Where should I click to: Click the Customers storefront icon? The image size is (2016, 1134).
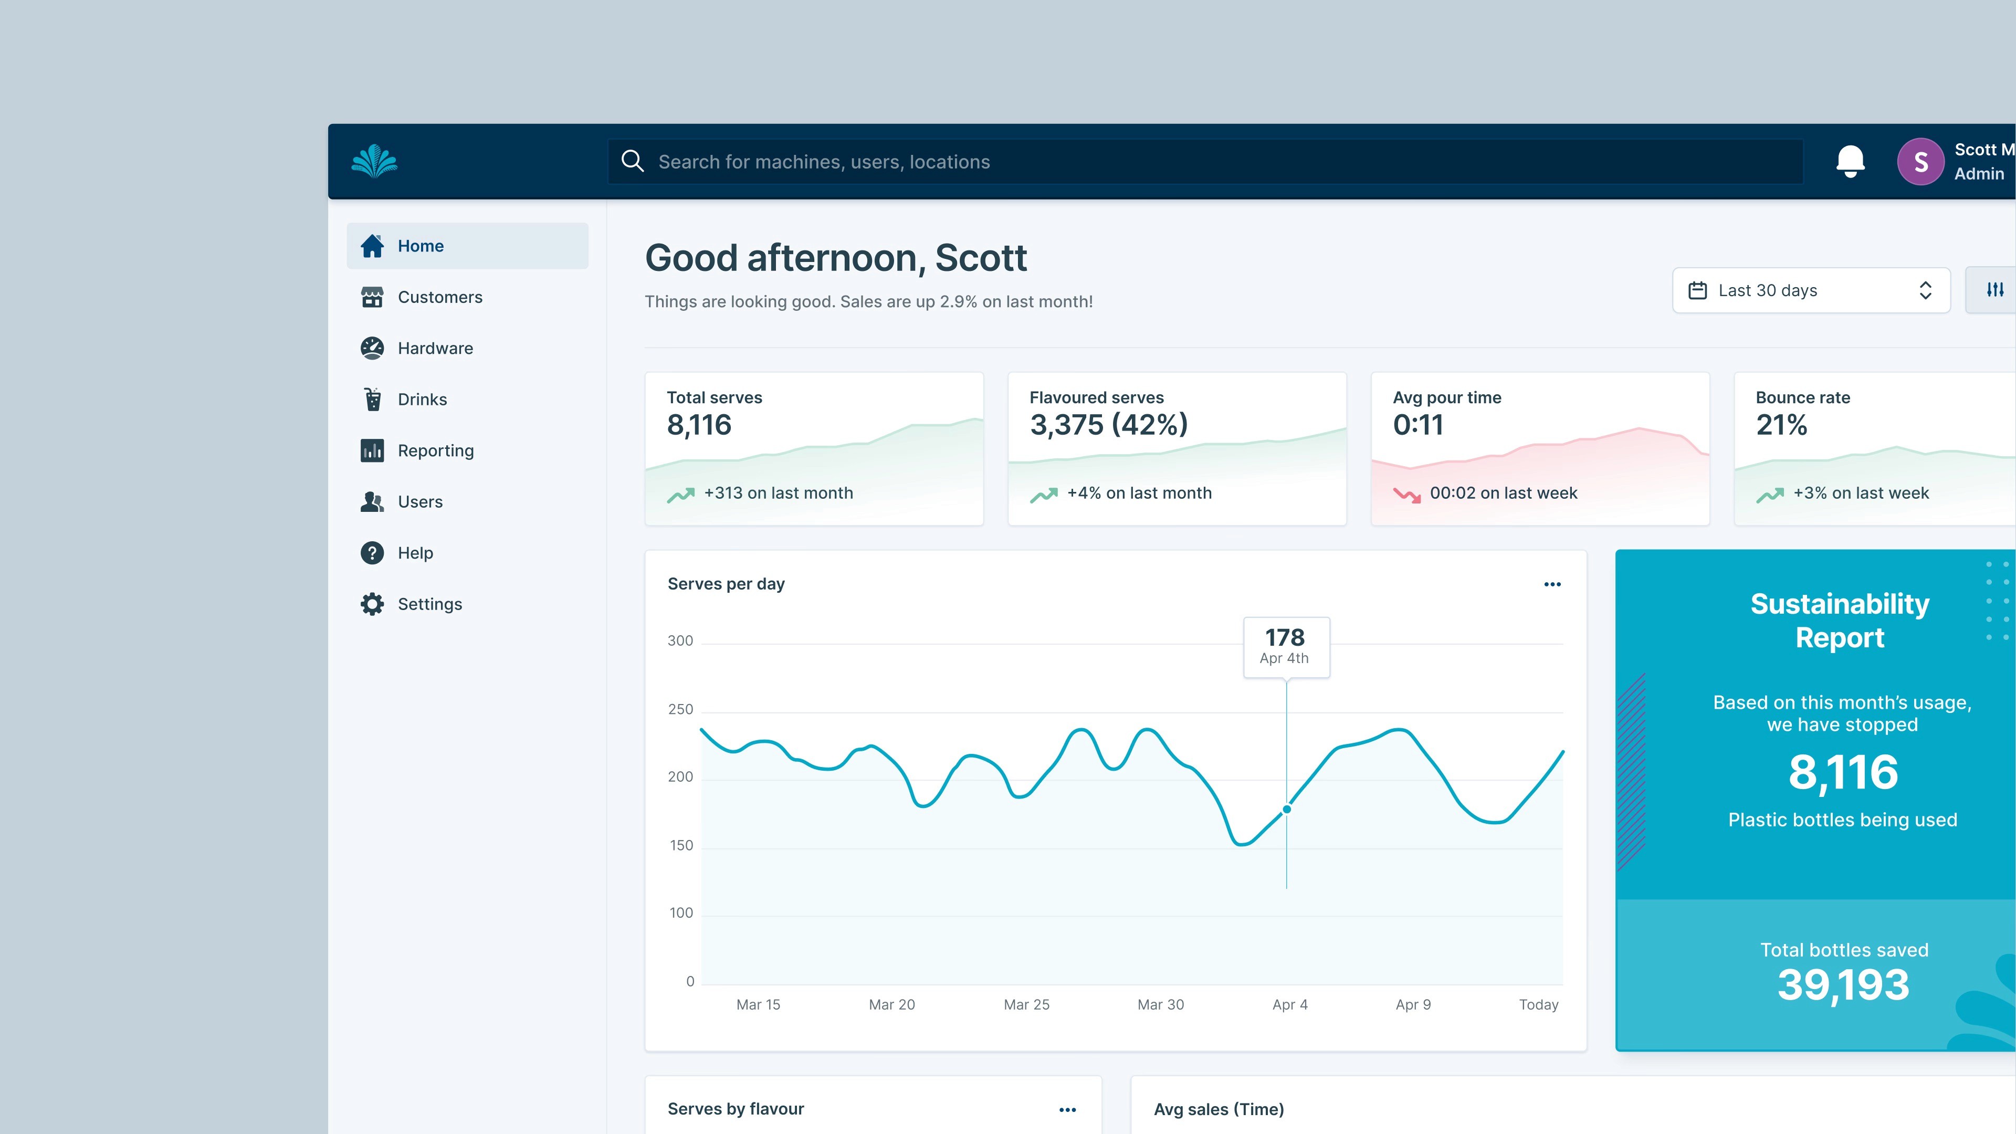click(x=372, y=297)
